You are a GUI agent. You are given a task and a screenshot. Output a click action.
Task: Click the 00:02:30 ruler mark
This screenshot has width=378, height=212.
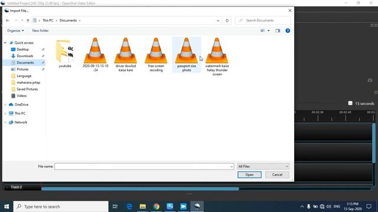tap(318, 112)
